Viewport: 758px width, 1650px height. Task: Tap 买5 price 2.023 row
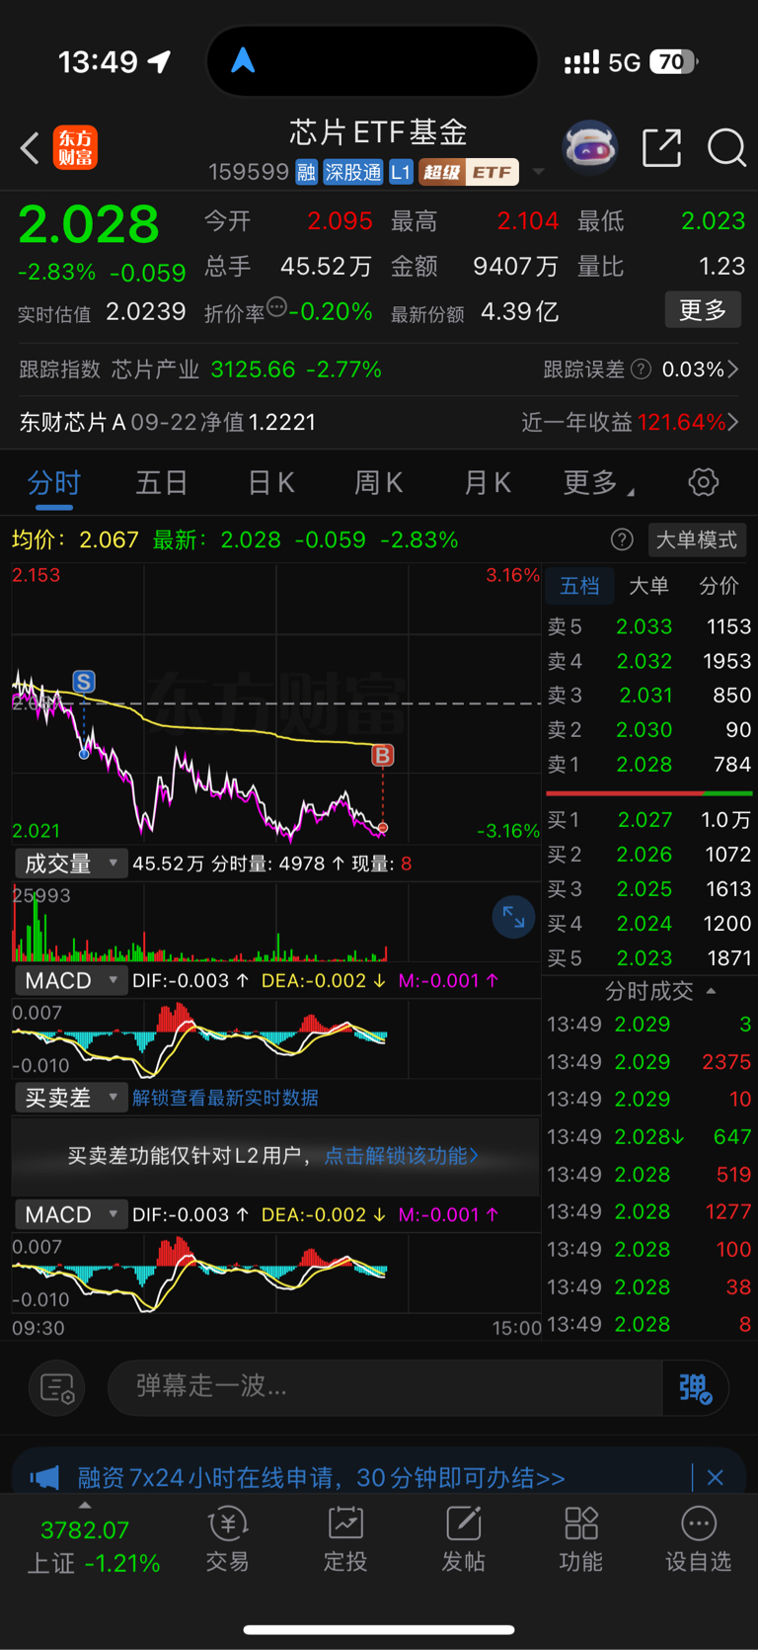648,958
